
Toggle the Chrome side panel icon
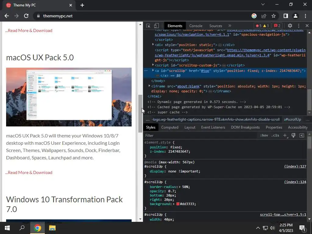[286, 16]
